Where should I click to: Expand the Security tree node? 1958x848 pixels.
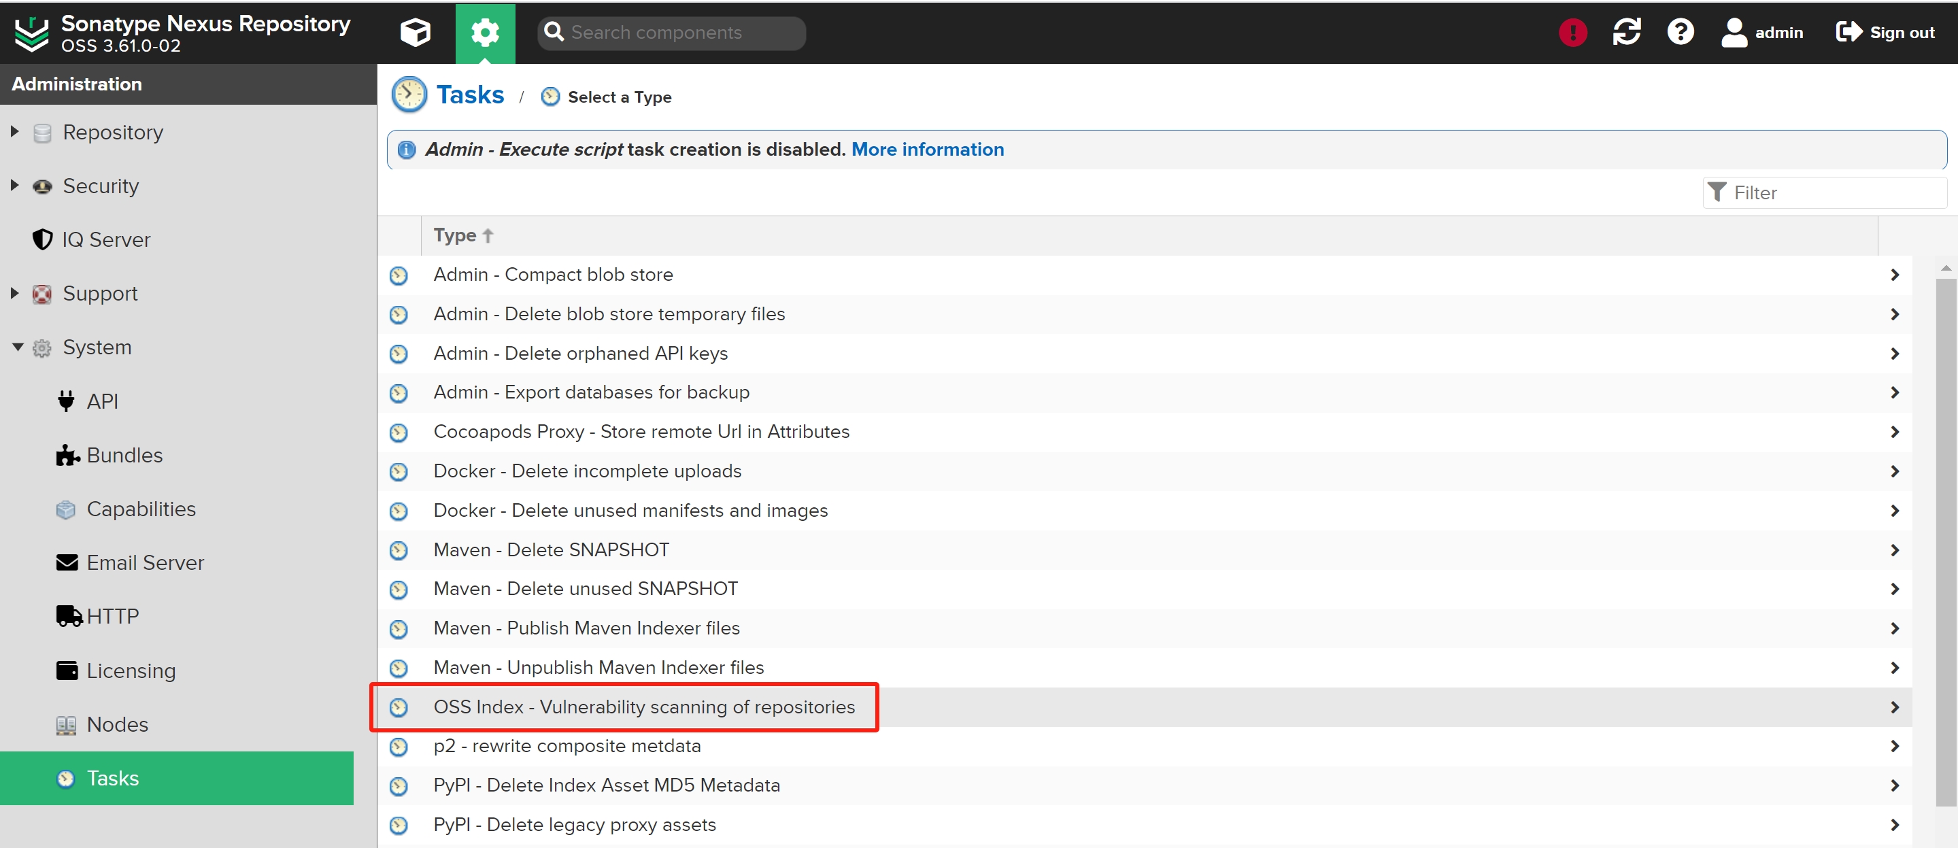[14, 186]
